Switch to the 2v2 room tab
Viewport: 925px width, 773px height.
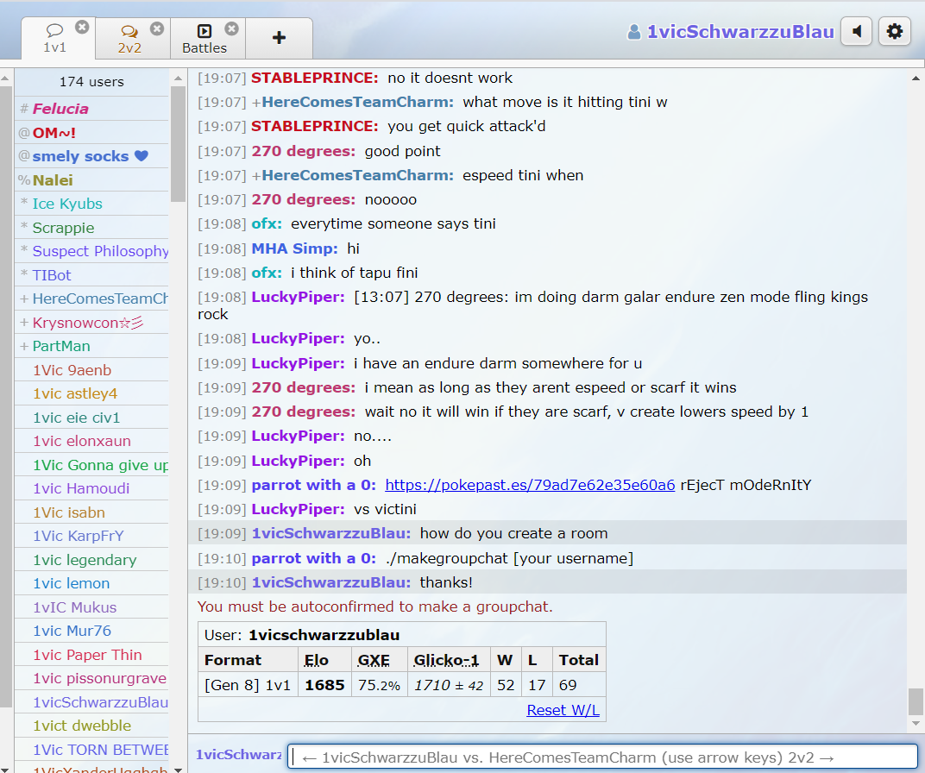coord(129,39)
